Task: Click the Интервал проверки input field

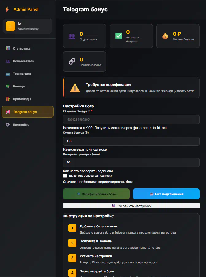Action: click(x=131, y=162)
